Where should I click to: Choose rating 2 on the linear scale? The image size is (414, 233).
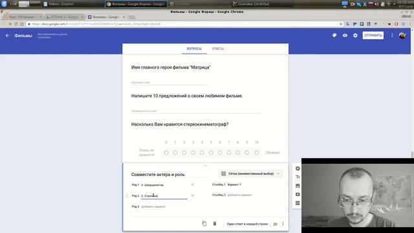pyautogui.click(x=184, y=153)
